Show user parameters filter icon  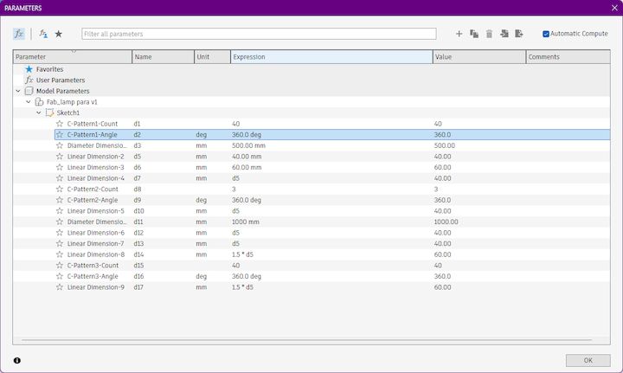[43, 34]
